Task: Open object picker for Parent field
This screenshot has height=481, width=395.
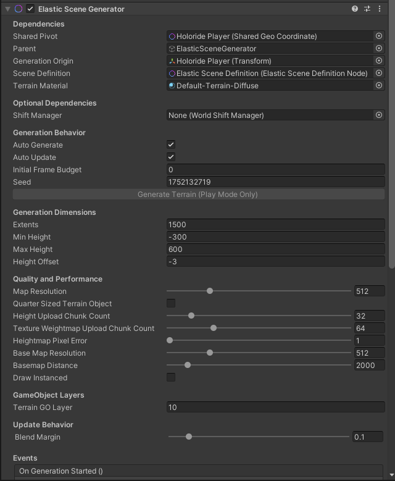Action: [x=379, y=49]
